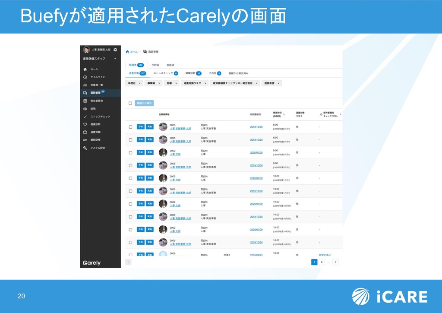Viewport: 442px width, 313px height.
Task: Select the 候補から除外済み sub-tab
Action: point(238,73)
